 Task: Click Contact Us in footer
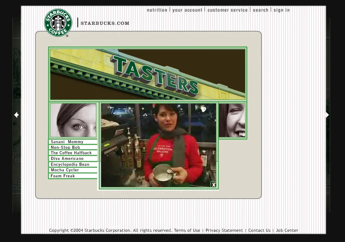tap(259, 230)
